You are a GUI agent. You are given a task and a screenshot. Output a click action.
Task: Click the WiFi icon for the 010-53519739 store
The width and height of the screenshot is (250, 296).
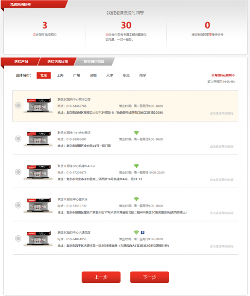pos(136,199)
